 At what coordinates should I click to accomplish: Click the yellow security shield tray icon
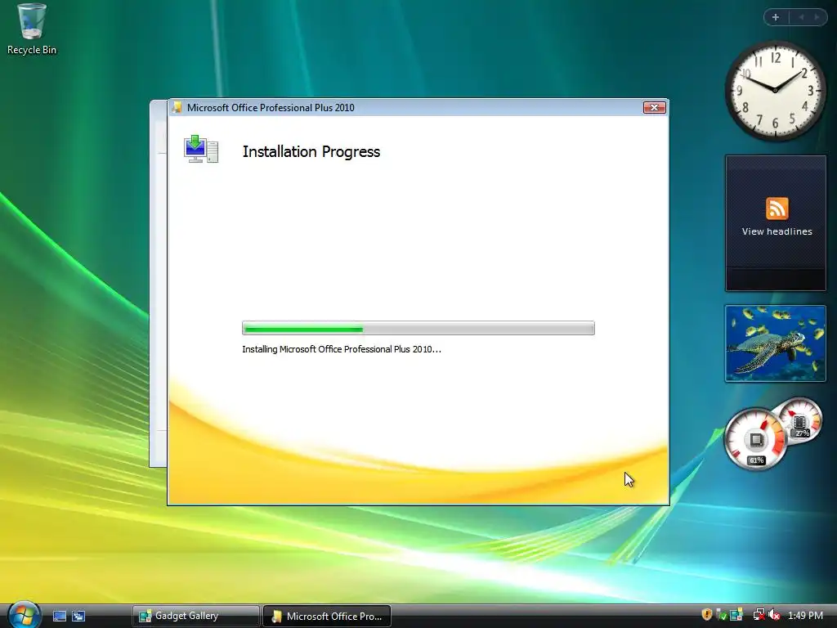pyautogui.click(x=707, y=615)
